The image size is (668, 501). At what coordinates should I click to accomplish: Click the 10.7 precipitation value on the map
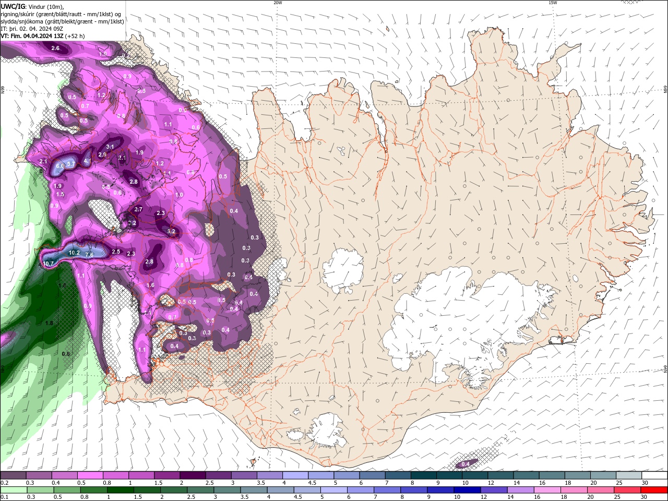click(x=48, y=264)
